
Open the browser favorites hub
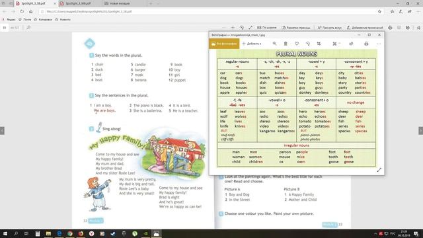coord(392,12)
